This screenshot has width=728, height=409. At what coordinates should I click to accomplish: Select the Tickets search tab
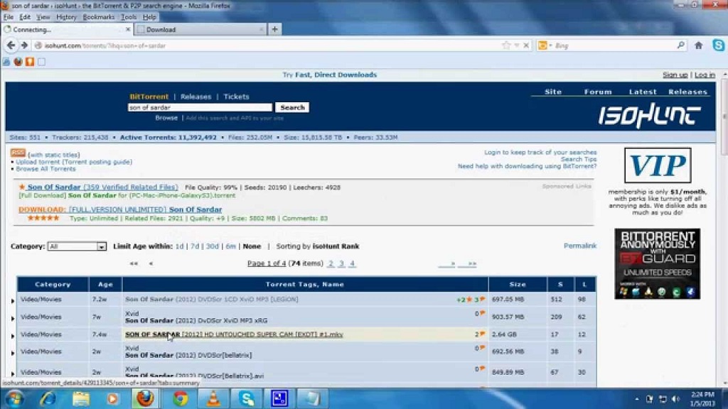point(236,97)
